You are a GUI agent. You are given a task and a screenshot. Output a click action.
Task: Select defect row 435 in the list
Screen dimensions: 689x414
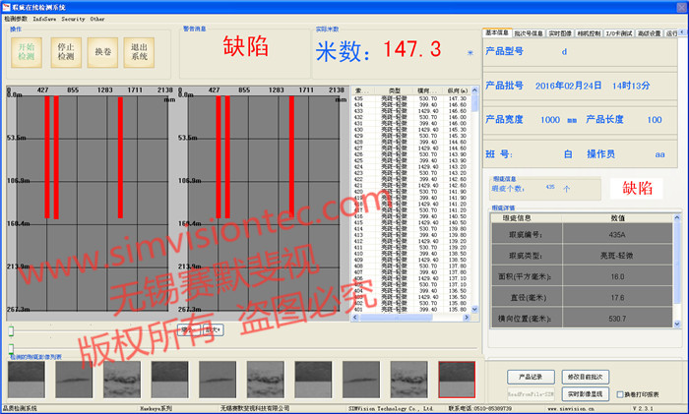click(413, 98)
